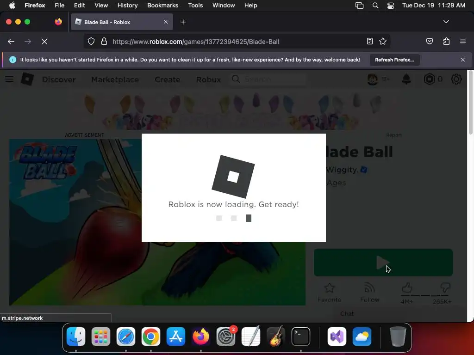Click the Roblox logo home icon
This screenshot has width=474, height=355.
(27, 79)
